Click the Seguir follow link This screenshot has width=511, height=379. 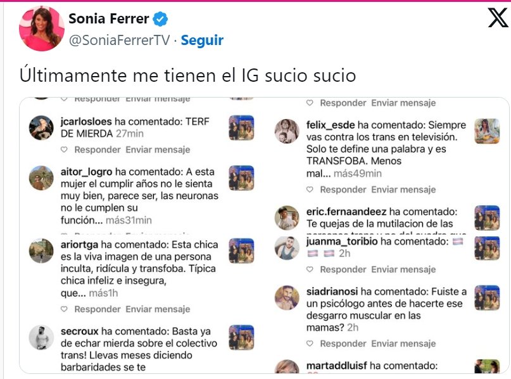pyautogui.click(x=202, y=40)
